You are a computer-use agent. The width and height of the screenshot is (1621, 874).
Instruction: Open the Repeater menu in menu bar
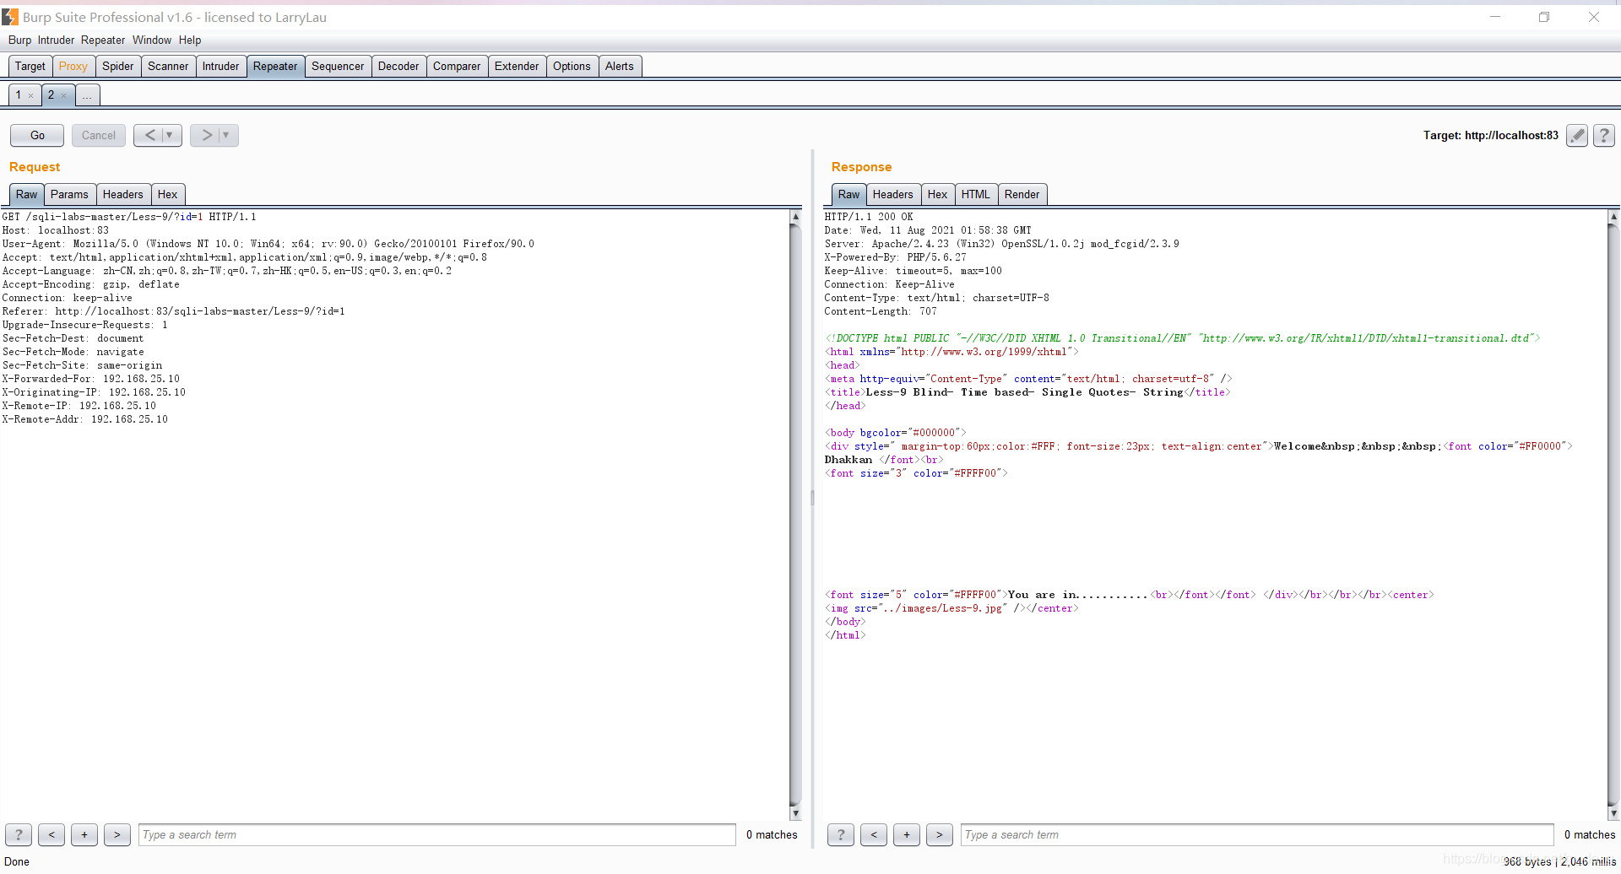[x=103, y=40]
